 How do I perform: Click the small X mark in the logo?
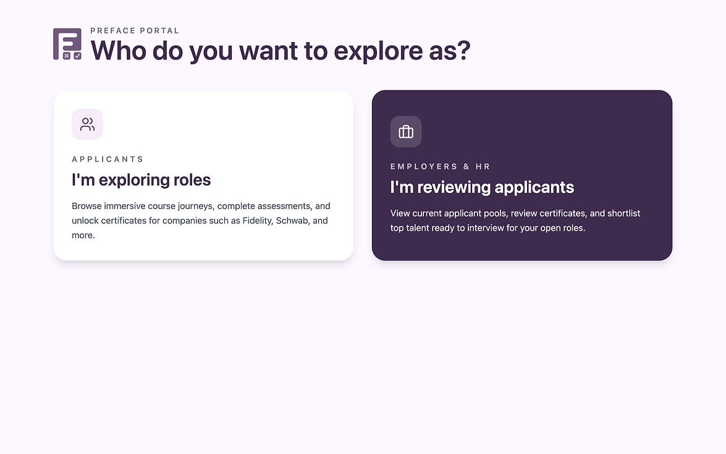[x=67, y=56]
